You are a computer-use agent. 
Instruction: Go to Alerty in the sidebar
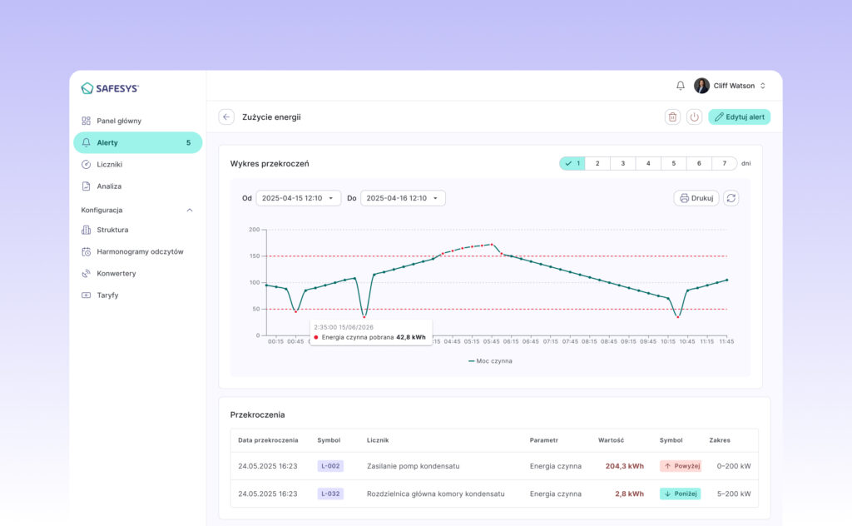[137, 142]
